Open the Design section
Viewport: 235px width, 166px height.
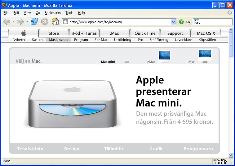coord(72,149)
